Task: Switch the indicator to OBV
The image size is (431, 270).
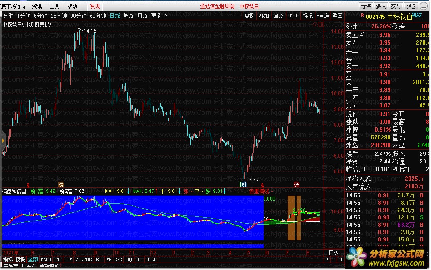Action: pyautogui.click(x=68, y=259)
